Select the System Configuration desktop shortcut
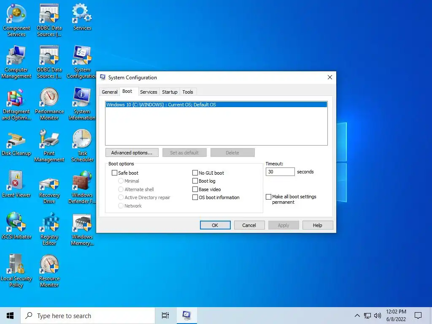Image resolution: width=432 pixels, height=324 pixels. [81, 62]
